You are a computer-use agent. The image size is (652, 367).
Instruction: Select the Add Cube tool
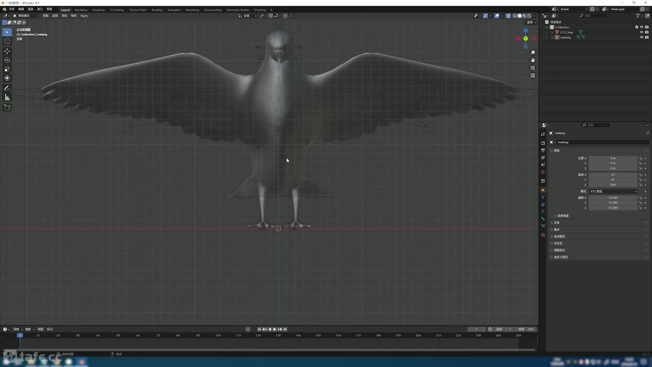point(7,108)
